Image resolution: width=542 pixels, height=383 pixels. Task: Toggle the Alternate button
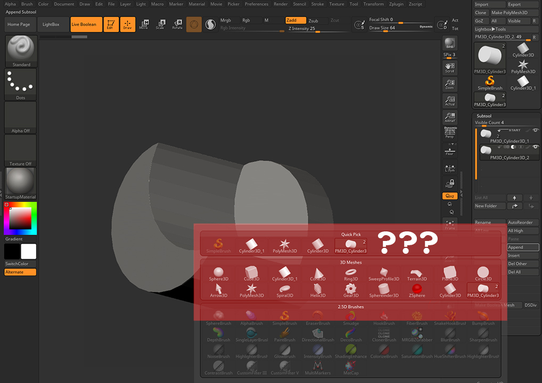(x=20, y=272)
